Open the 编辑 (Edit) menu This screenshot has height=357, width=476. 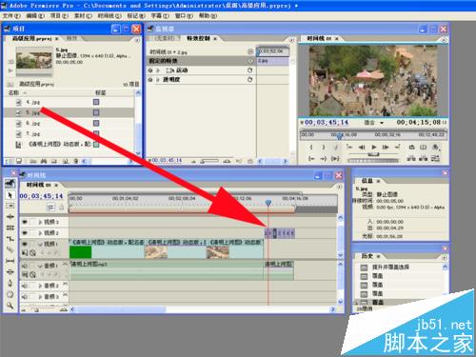tap(35, 15)
